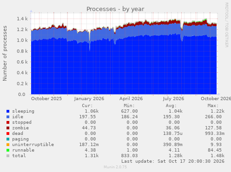This screenshot has width=231, height=172.
Task: Click the 'Max:' column header
Action: pyautogui.click(x=213, y=106)
